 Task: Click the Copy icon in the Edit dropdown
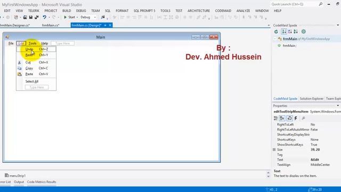tap(20, 68)
